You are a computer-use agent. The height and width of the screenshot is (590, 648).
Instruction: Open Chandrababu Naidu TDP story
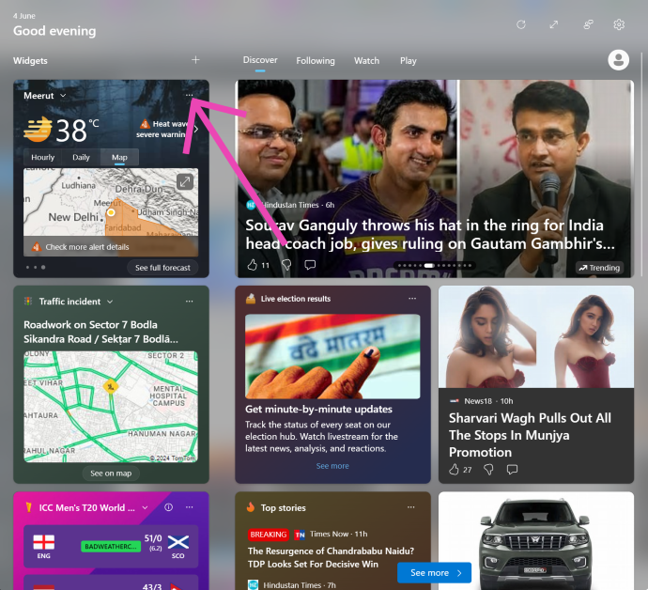point(331,557)
